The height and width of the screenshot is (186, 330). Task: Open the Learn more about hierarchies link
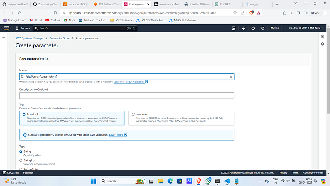[x=130, y=82]
